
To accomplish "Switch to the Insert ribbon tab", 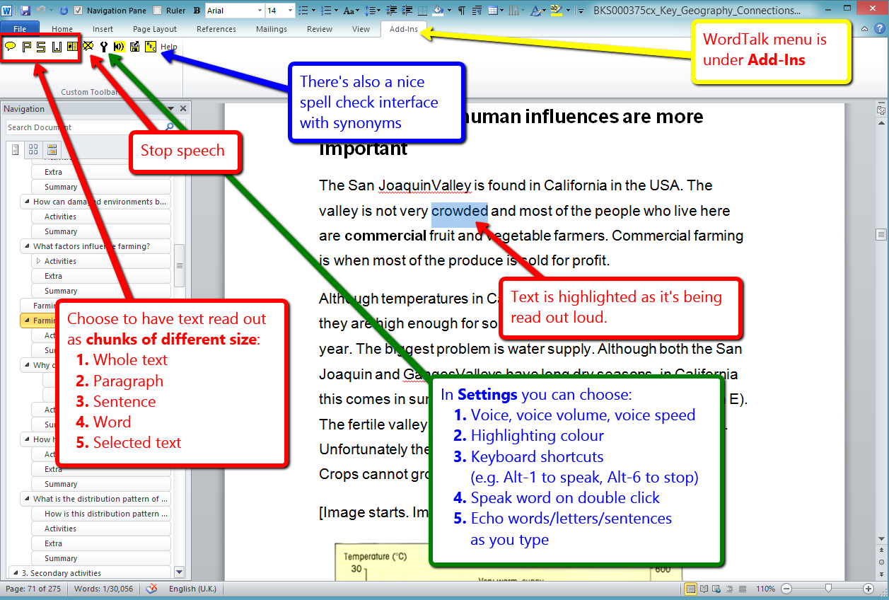I will click(x=103, y=29).
